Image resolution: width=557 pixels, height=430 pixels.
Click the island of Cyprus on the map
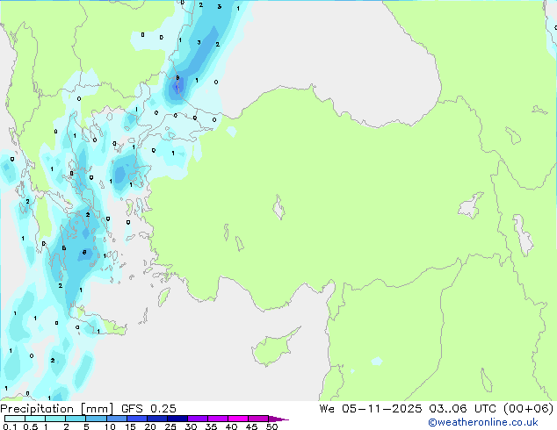click(x=273, y=348)
